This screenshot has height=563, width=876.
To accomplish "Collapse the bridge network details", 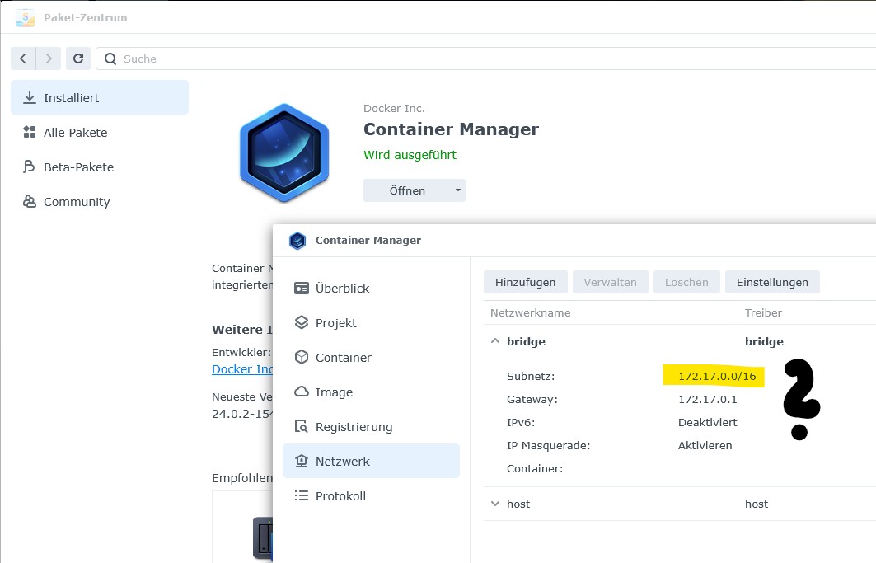I will pyautogui.click(x=495, y=341).
